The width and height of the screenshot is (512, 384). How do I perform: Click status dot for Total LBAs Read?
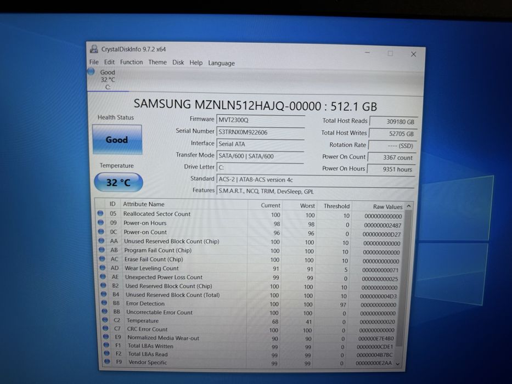[106, 353]
